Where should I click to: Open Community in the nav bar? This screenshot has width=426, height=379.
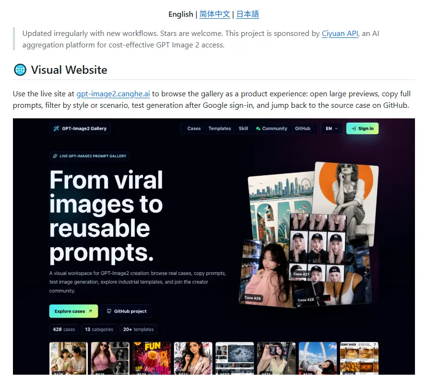tap(272, 128)
